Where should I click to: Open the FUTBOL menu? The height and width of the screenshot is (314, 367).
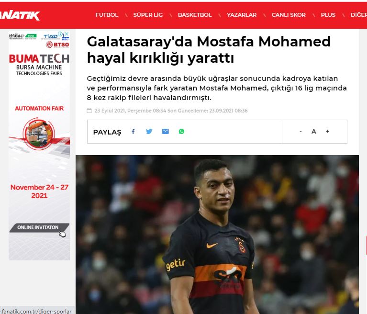[x=107, y=15]
